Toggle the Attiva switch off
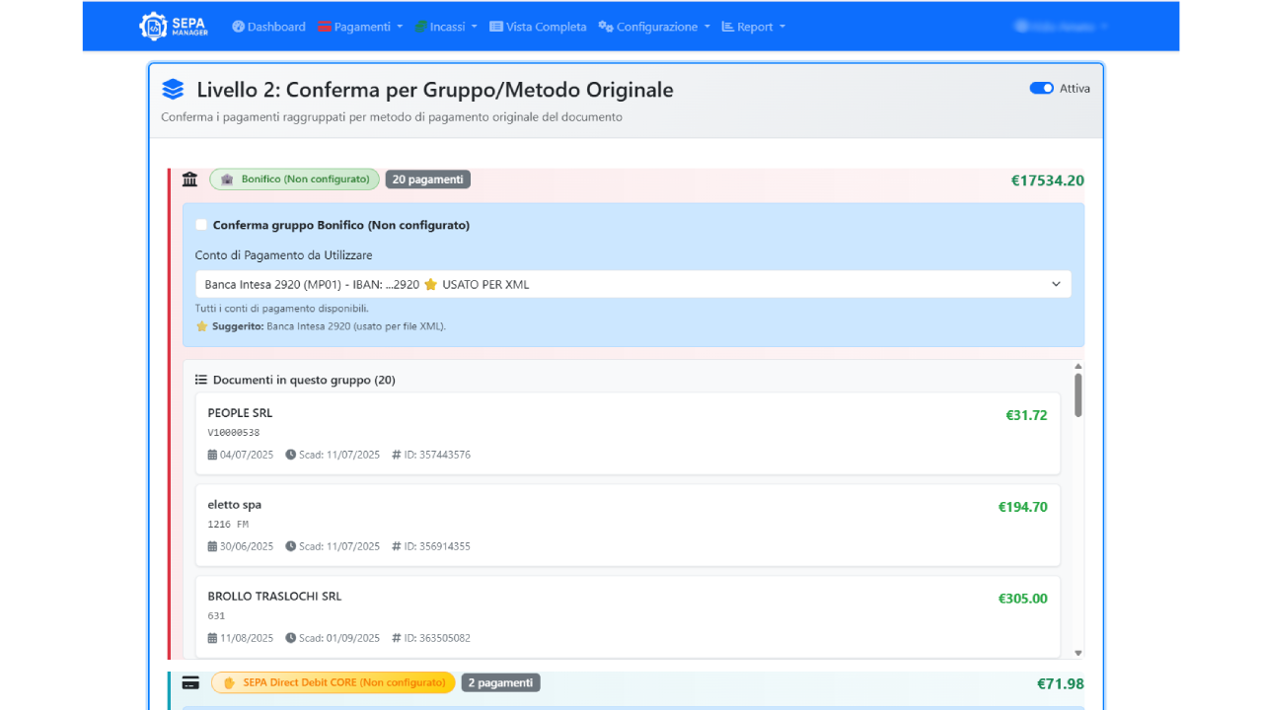This screenshot has height=710, width=1263. 1041,88
